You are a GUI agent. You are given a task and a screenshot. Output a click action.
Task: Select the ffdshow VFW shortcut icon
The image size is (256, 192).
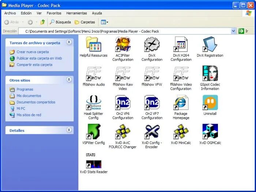(x=152, y=74)
